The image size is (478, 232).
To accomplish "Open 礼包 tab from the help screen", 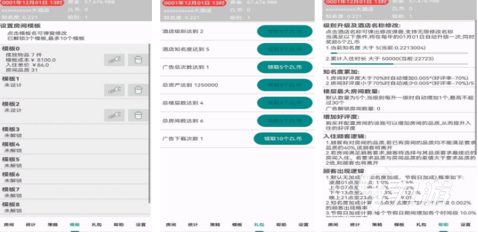I will 421,224.
